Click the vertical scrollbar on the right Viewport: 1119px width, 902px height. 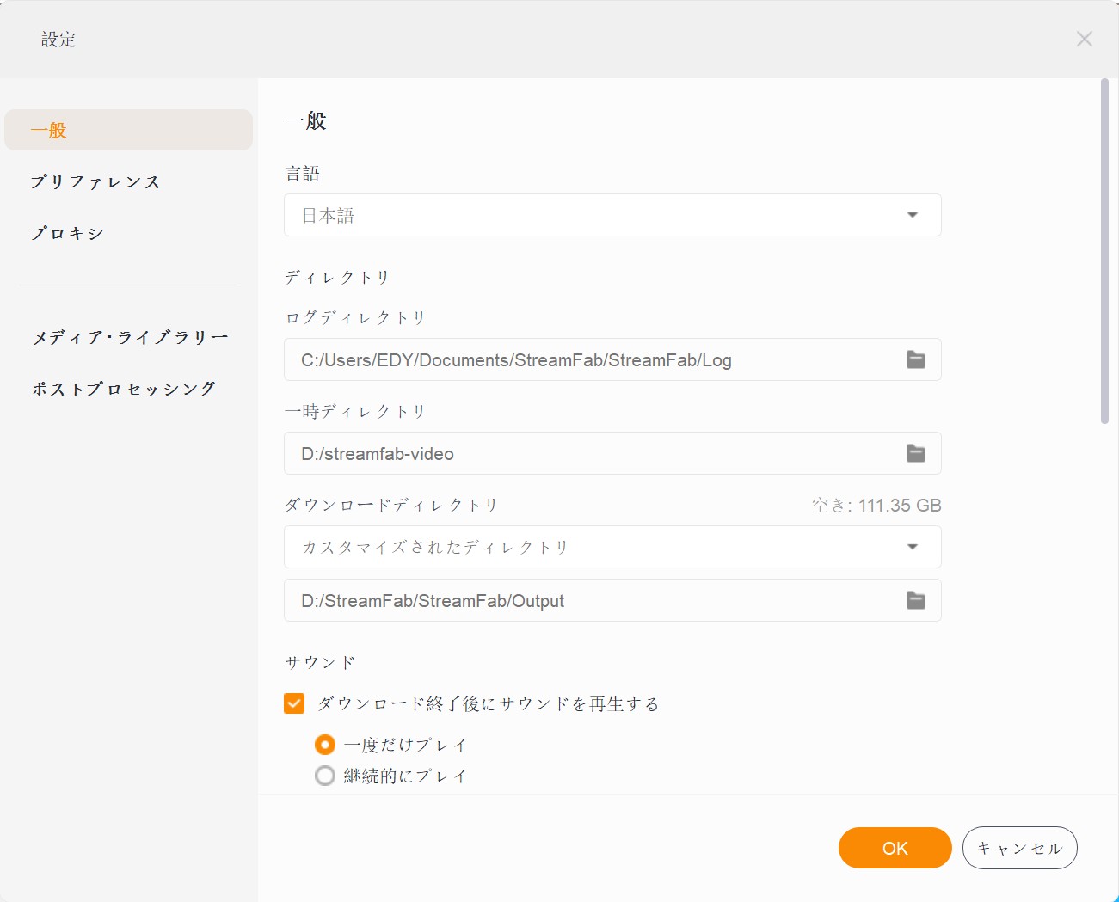(1107, 249)
